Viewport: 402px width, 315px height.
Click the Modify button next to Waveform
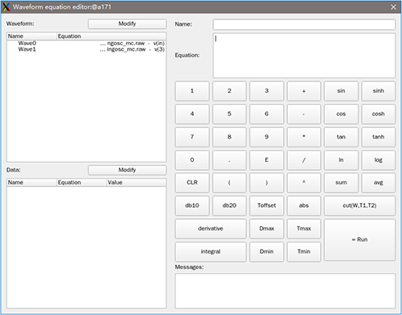(127, 24)
